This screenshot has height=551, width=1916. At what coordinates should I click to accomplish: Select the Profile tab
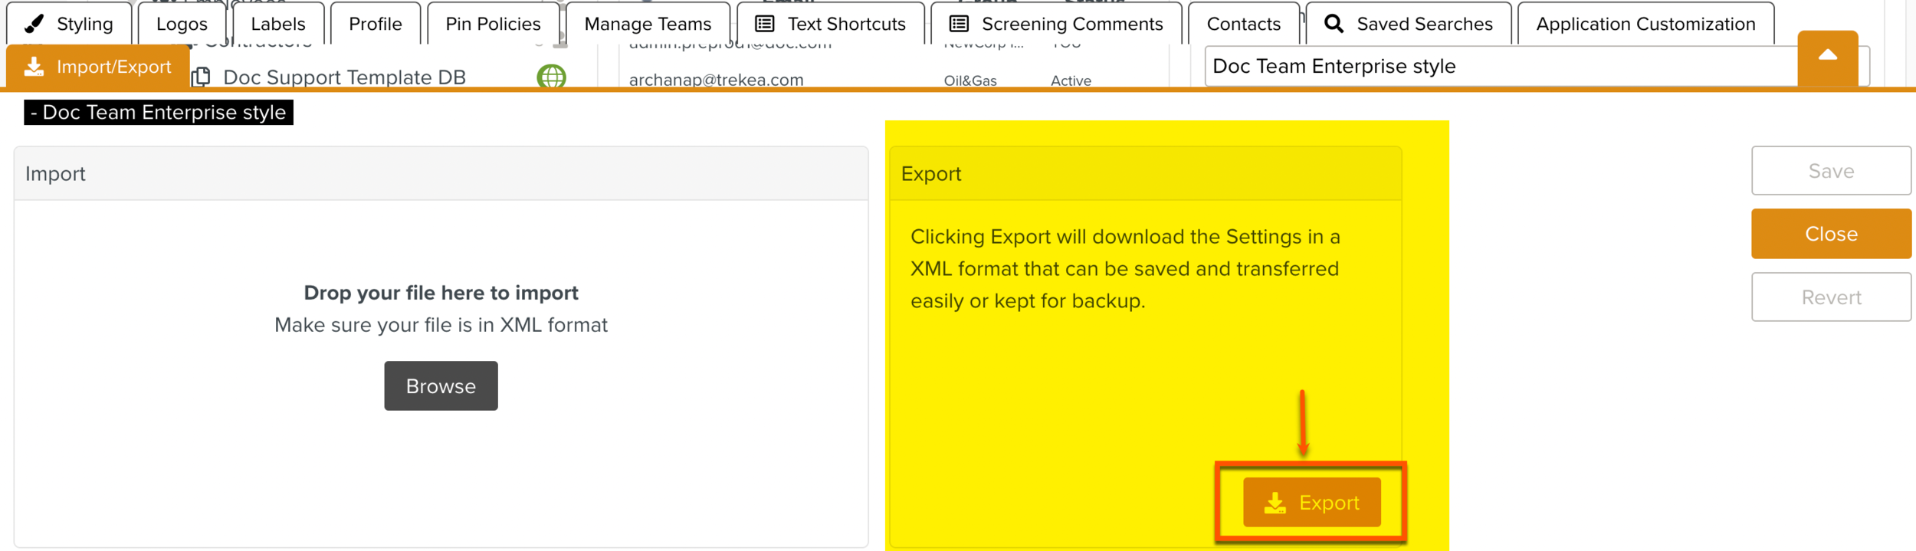click(x=376, y=24)
